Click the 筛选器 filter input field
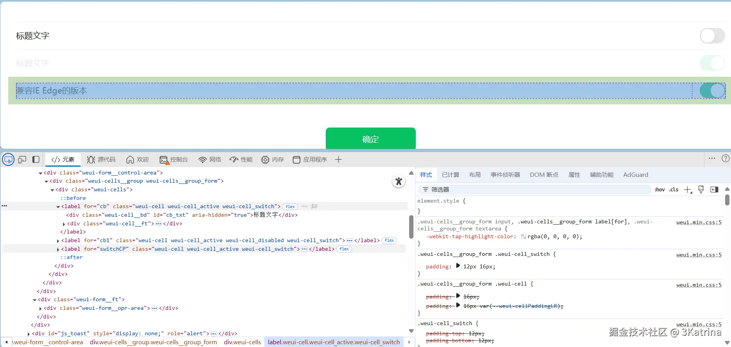The image size is (731, 347). 534,189
